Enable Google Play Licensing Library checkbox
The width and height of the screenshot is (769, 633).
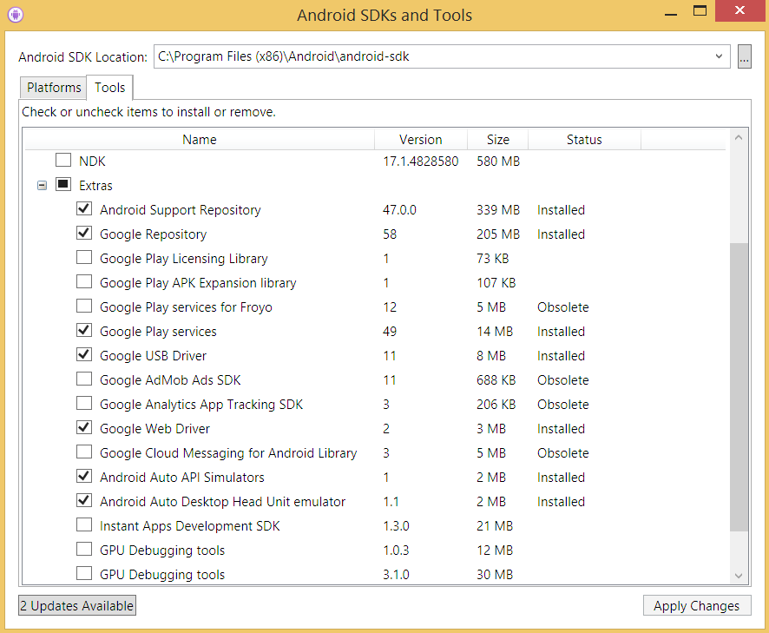point(84,258)
